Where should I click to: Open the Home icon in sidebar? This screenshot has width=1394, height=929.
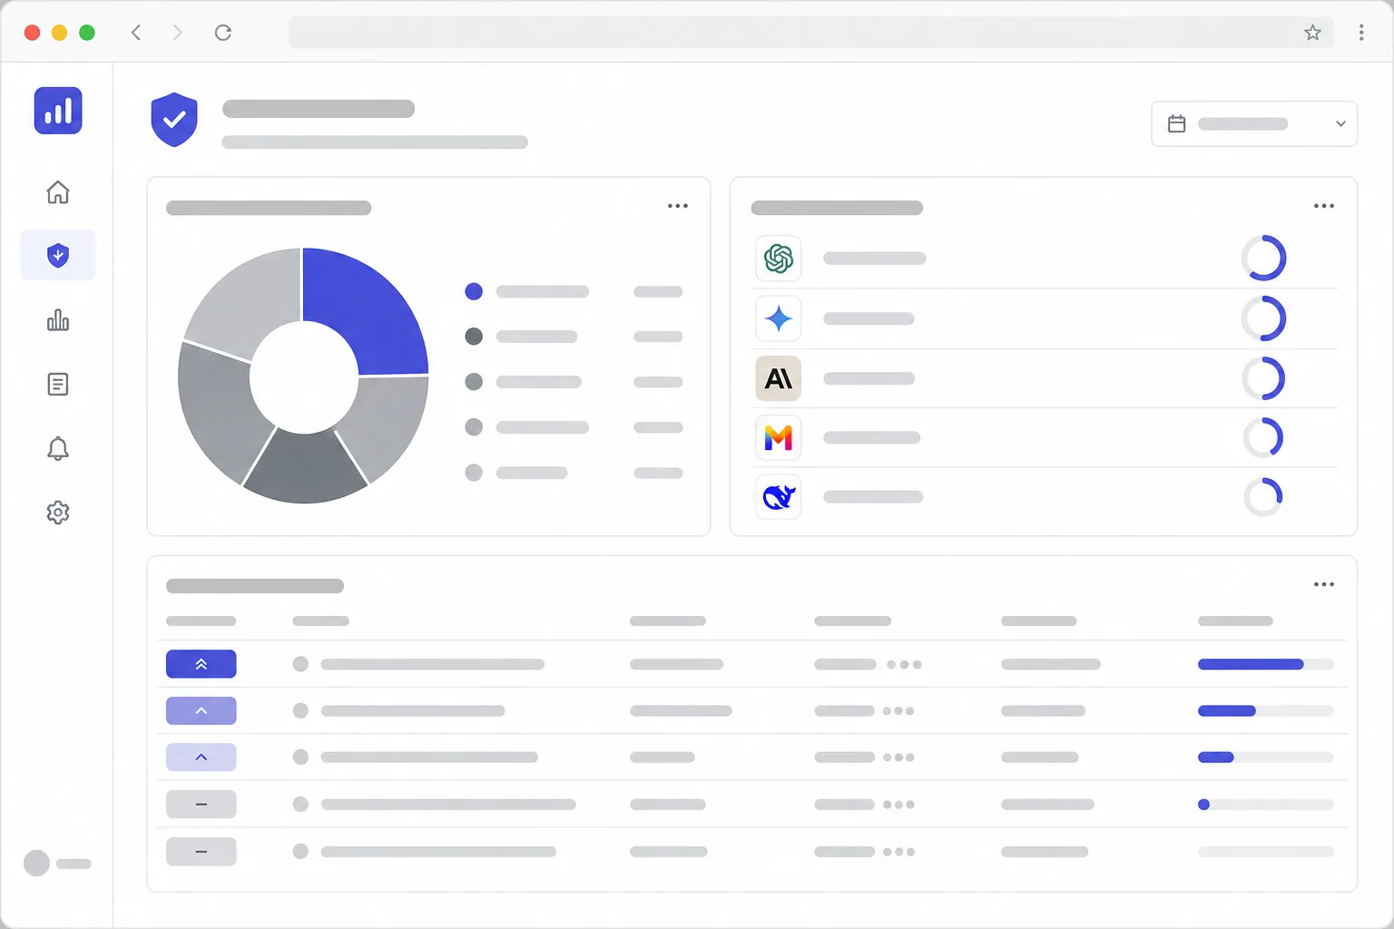click(x=58, y=192)
